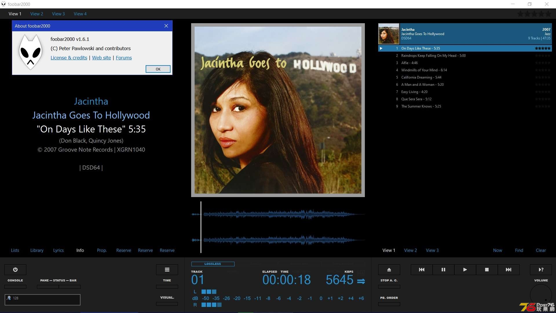This screenshot has height=313, width=556.
Task: Select the Info tab
Action: [80, 250]
